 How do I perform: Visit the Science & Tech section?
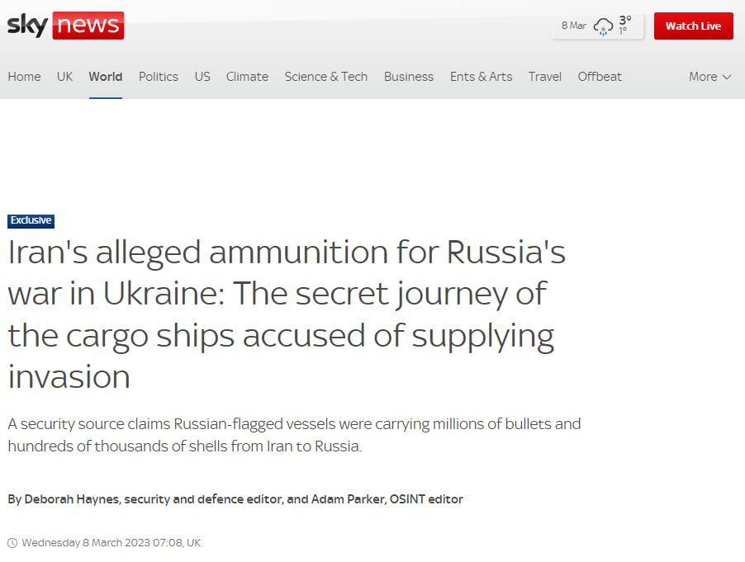point(326,77)
